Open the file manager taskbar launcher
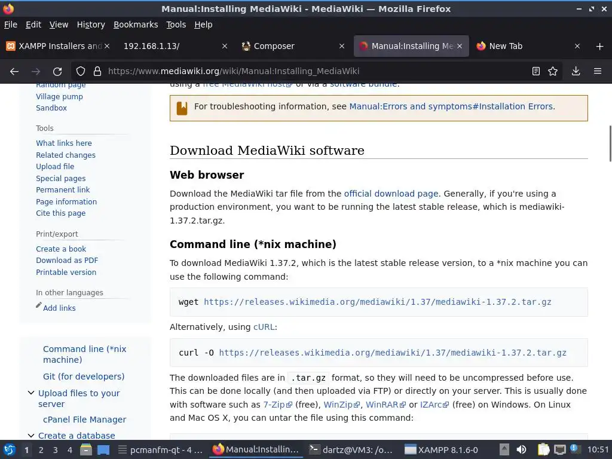Screen dimensions: 612x459 coord(86,449)
